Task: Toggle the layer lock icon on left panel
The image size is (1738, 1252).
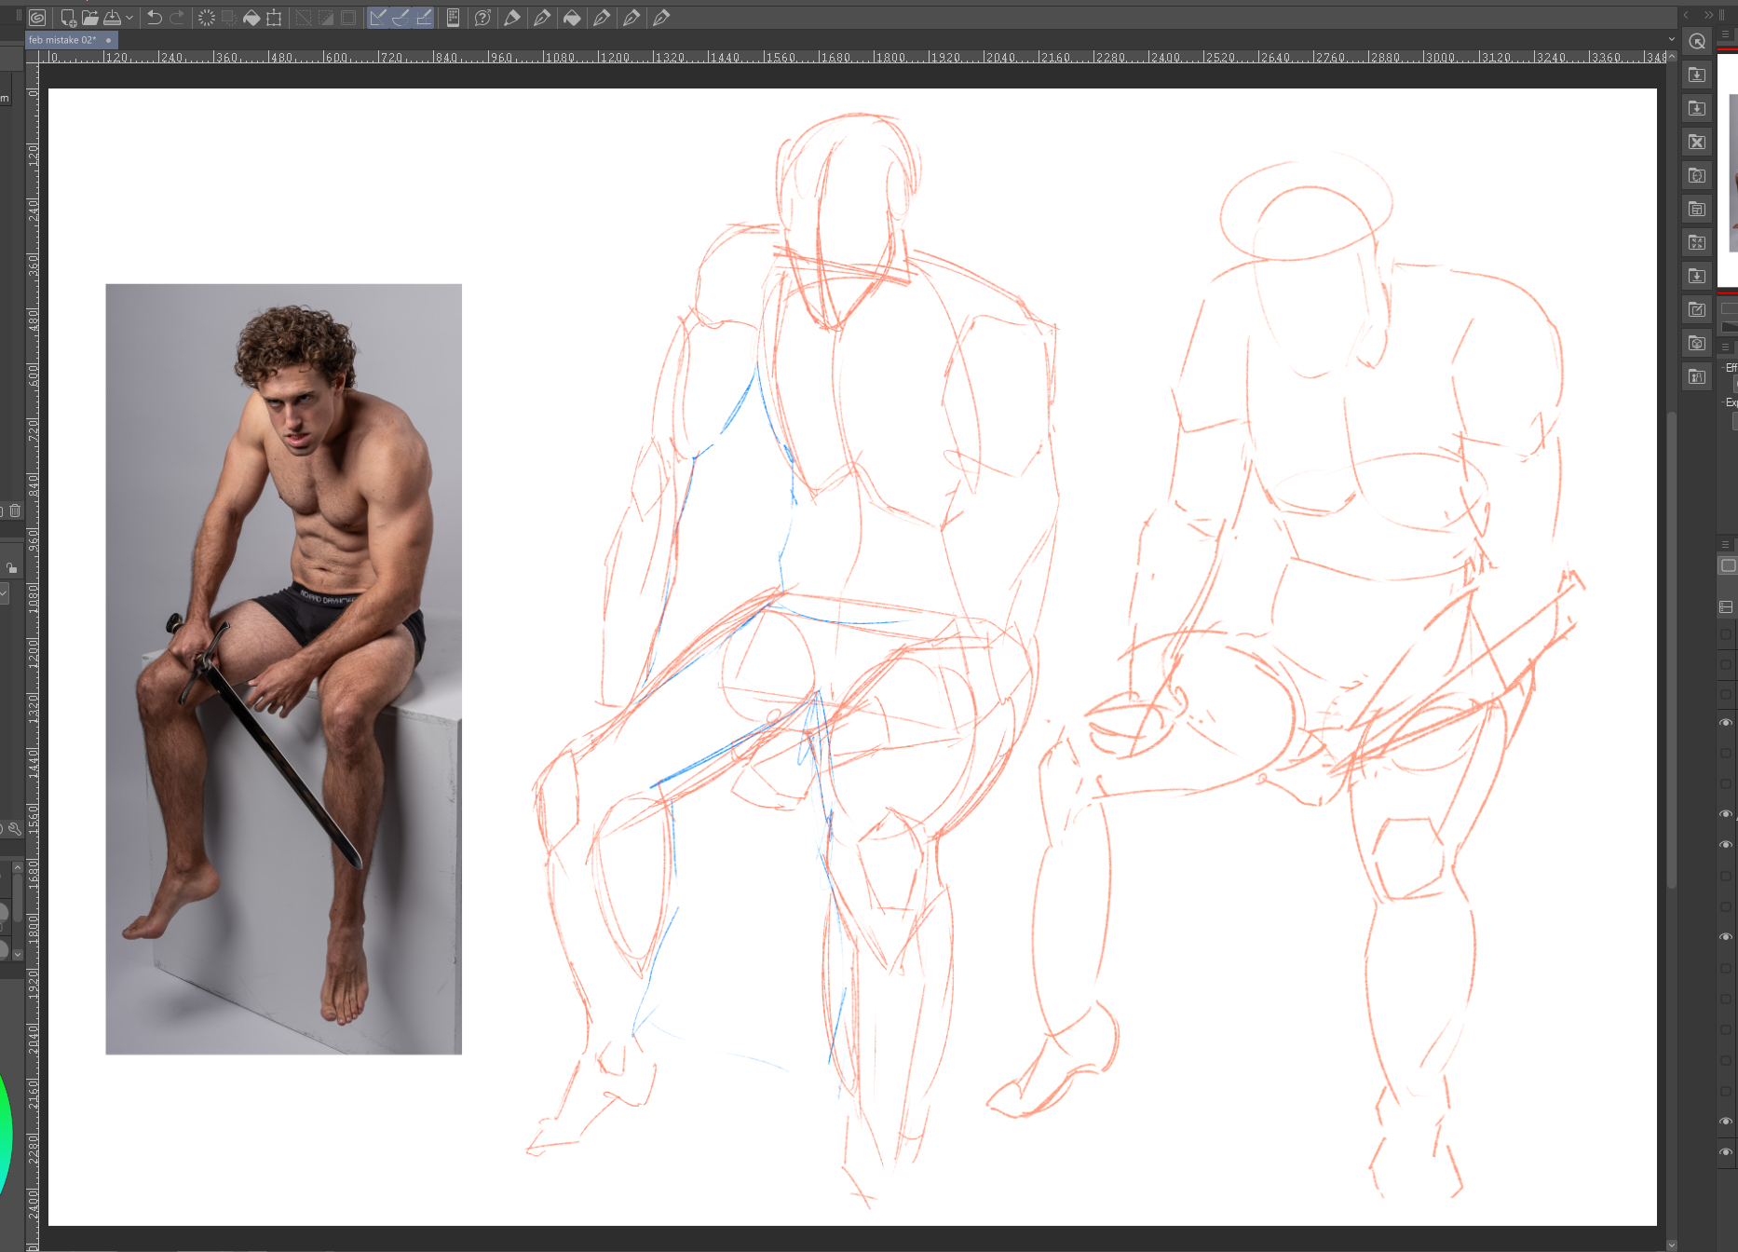Action: tap(11, 567)
